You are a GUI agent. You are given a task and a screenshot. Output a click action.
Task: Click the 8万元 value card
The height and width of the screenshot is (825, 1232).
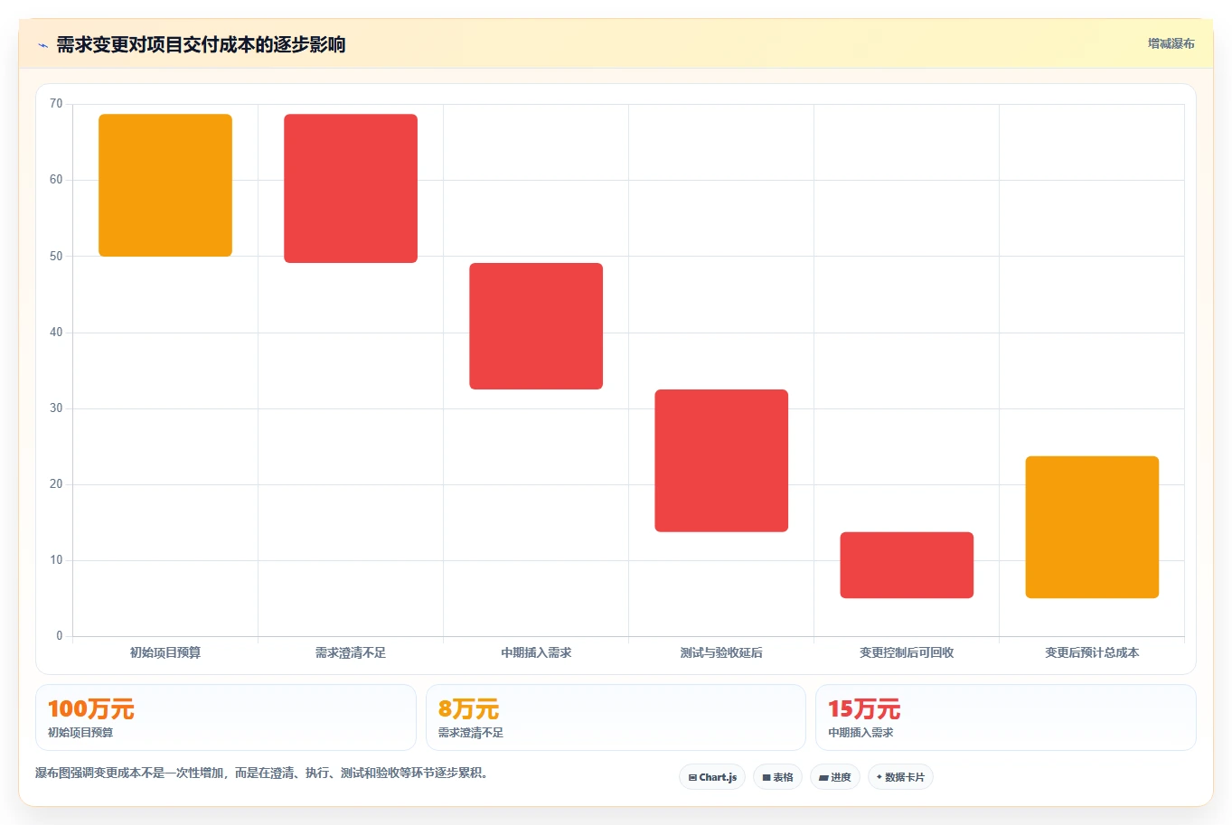pyautogui.click(x=616, y=717)
